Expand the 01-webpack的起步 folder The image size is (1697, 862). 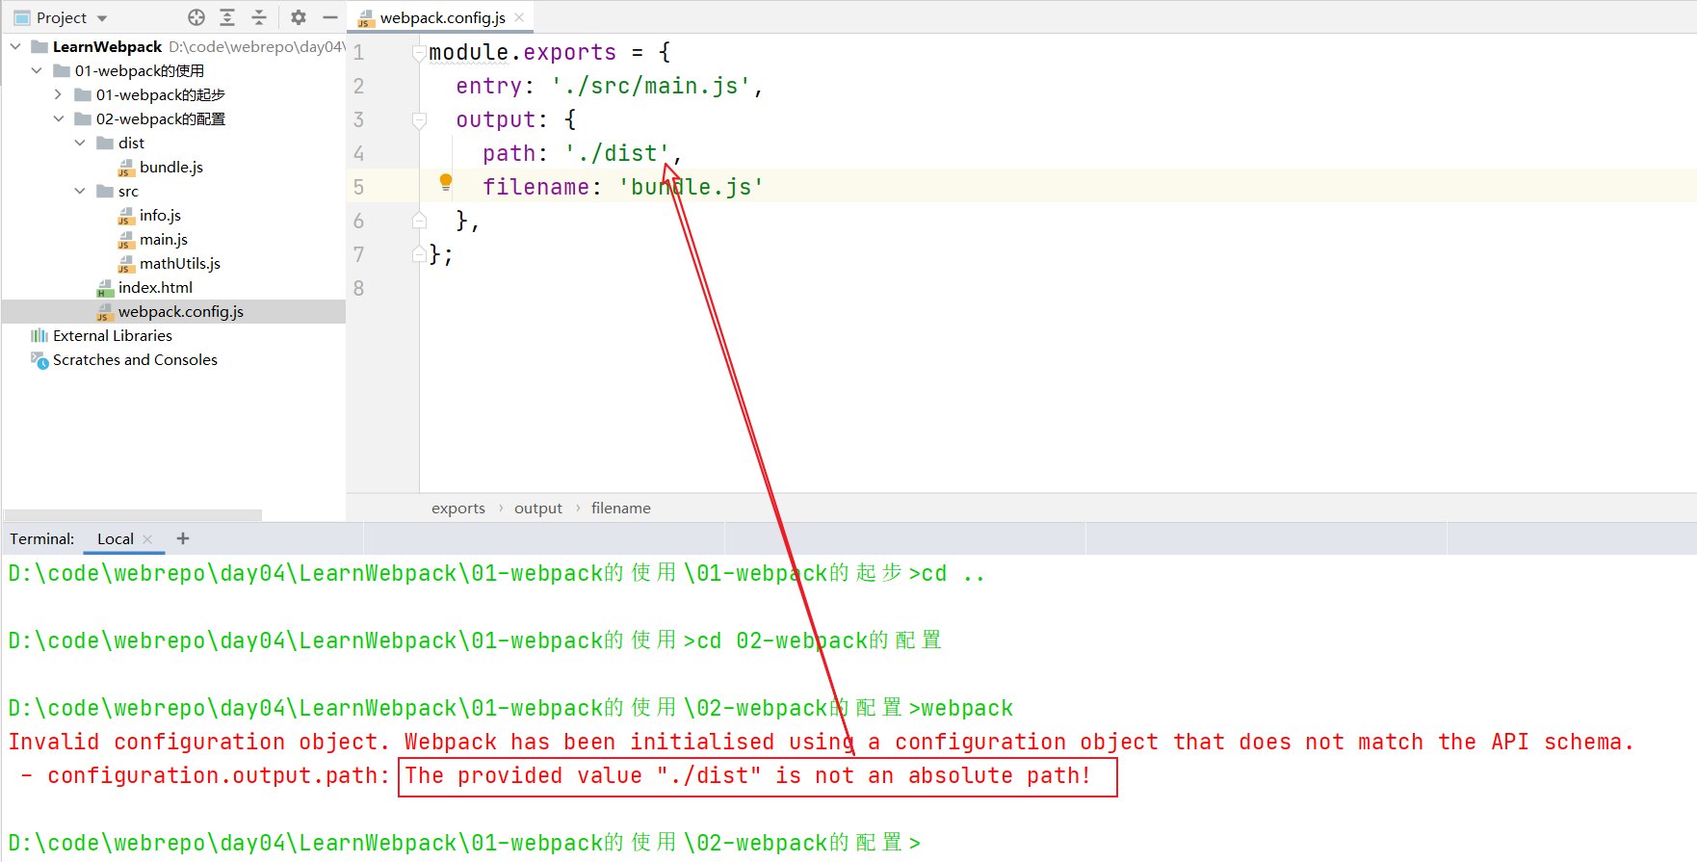tap(58, 94)
